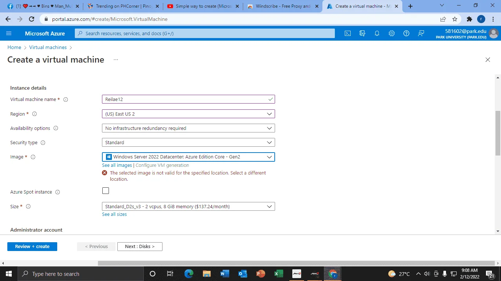The height and width of the screenshot is (281, 501).
Task: Click the Next : Disks button
Action: point(140,247)
